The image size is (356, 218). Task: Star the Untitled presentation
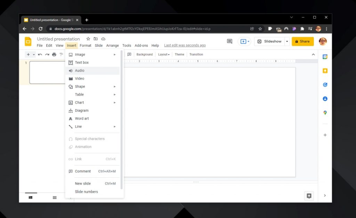[x=88, y=39]
